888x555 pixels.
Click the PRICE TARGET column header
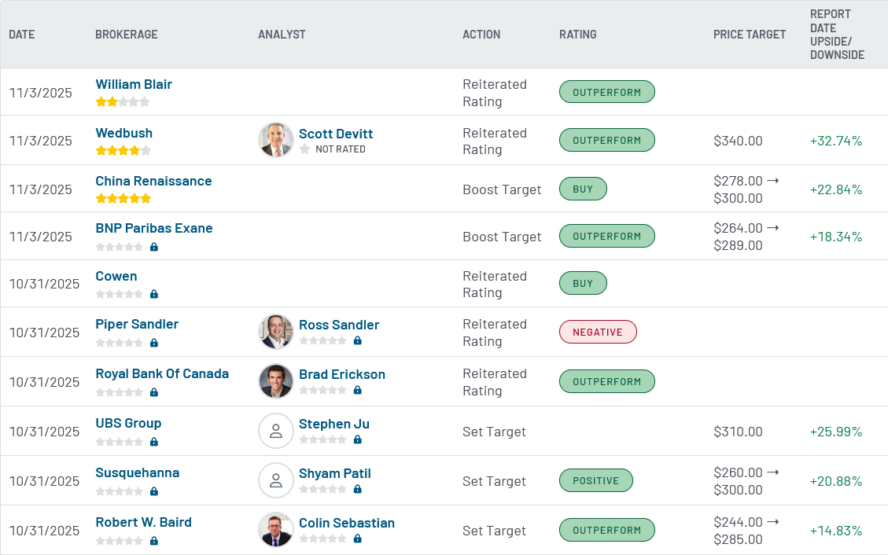pos(750,35)
